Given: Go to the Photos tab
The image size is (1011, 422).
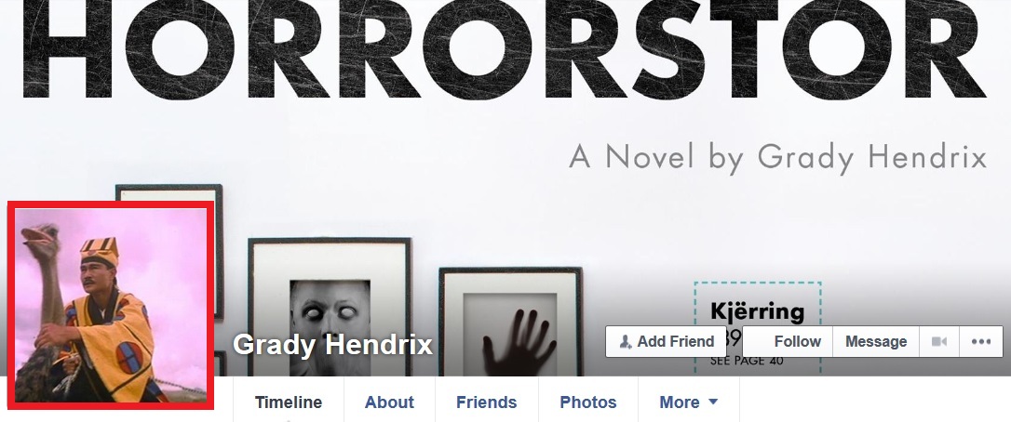Looking at the screenshot, I should [588, 402].
